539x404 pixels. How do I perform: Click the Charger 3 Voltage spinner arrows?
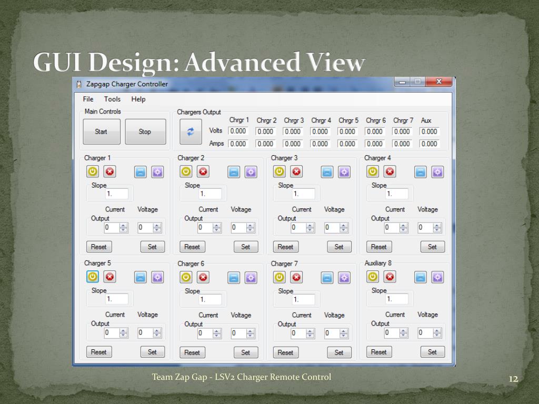click(x=344, y=227)
